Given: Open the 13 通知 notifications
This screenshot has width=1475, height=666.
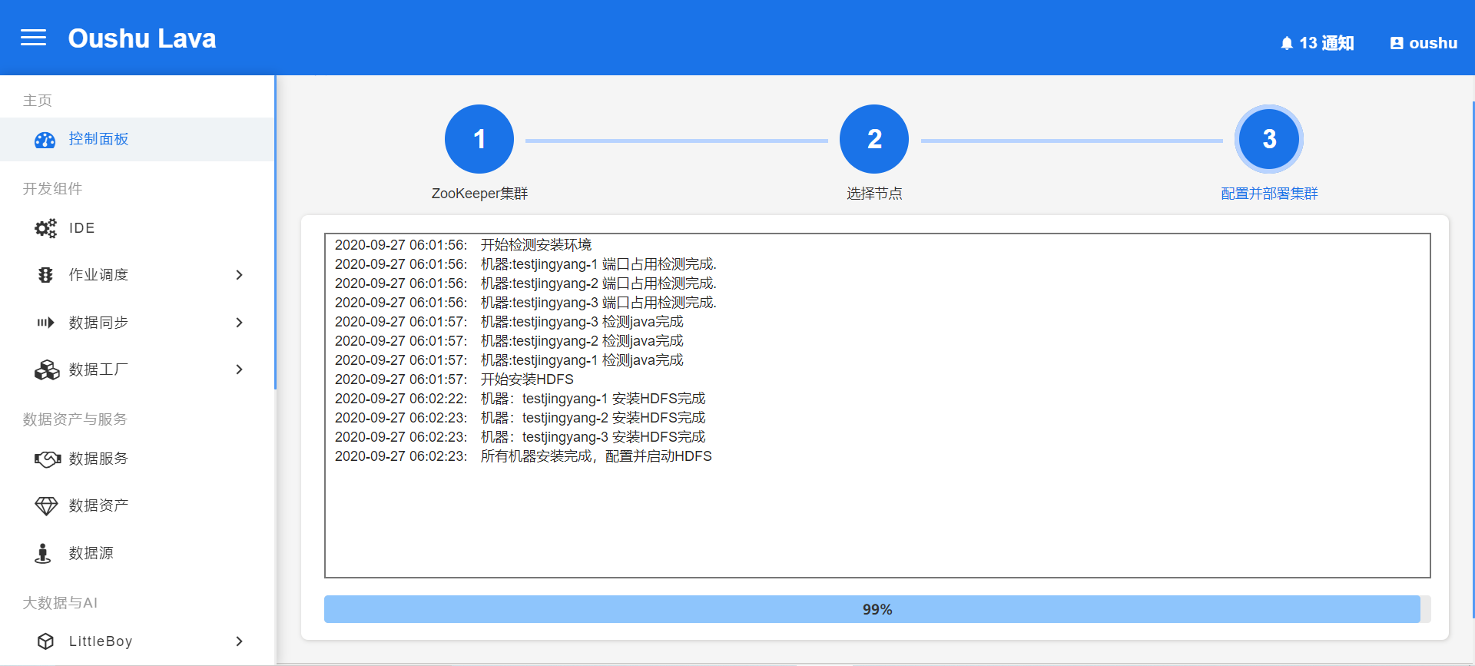Looking at the screenshot, I should click(x=1318, y=43).
